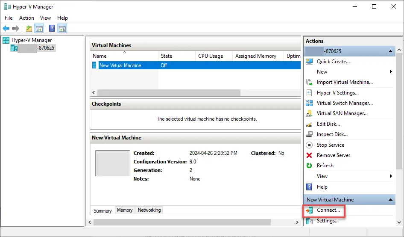This screenshot has height=237, width=404.
Task: Click the Back arrow toolbar icon
Action: point(6,28)
